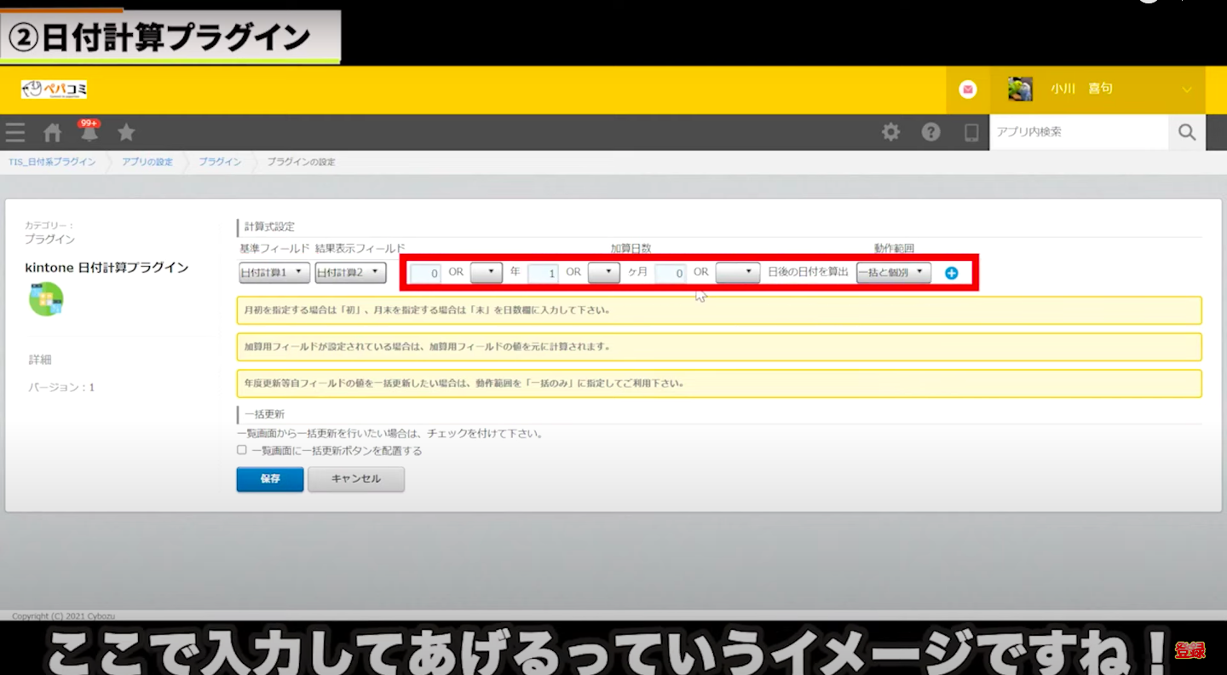Switch to mobile view icon
The width and height of the screenshot is (1227, 675).
point(971,132)
